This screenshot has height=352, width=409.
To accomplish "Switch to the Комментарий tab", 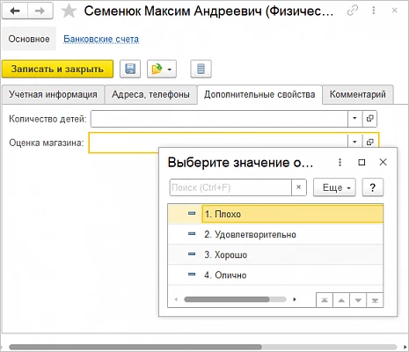I will coord(357,94).
